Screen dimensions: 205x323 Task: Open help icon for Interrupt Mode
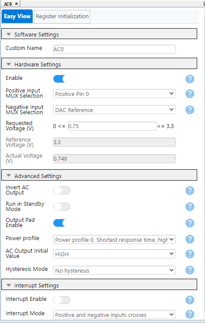[190, 314]
